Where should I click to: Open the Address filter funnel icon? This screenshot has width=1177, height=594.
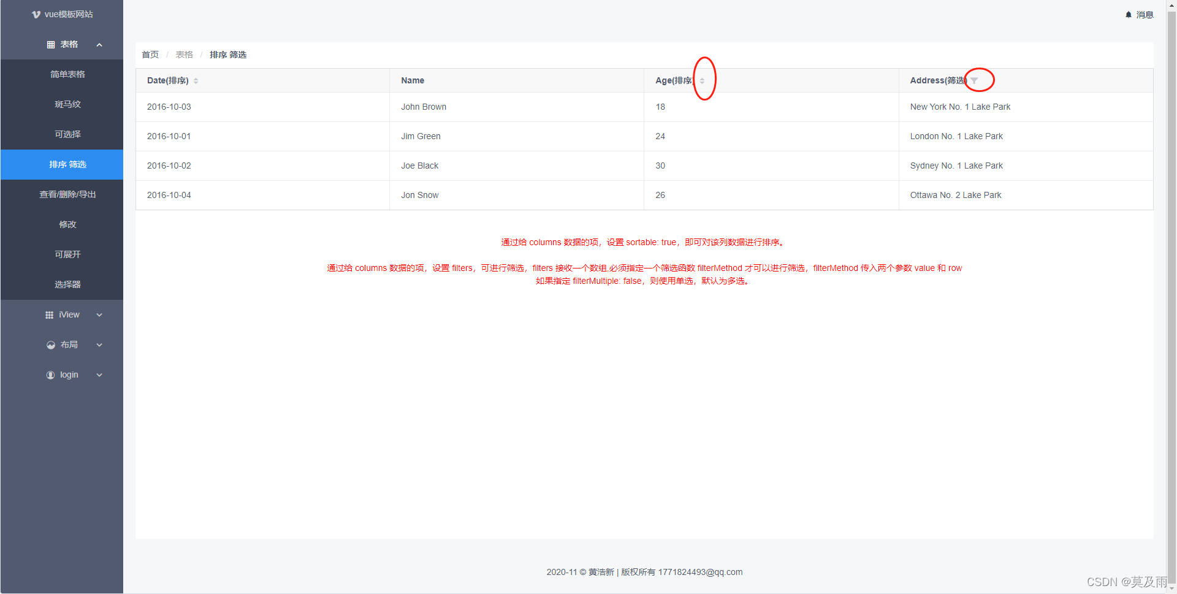click(974, 81)
